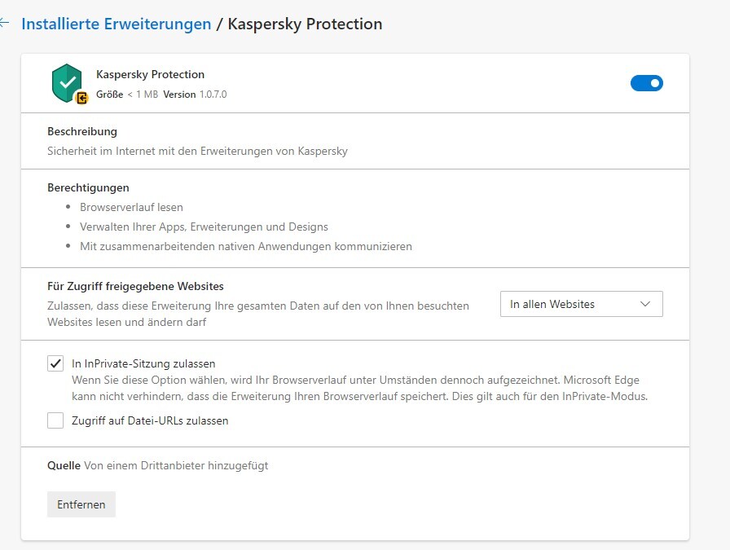Click the Berechtigungen heading
Screen dimensions: 730x550
88,187
